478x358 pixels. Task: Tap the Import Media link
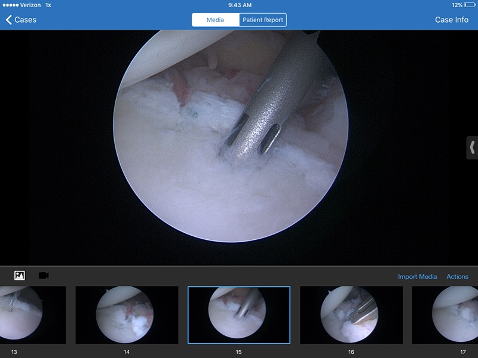point(417,276)
